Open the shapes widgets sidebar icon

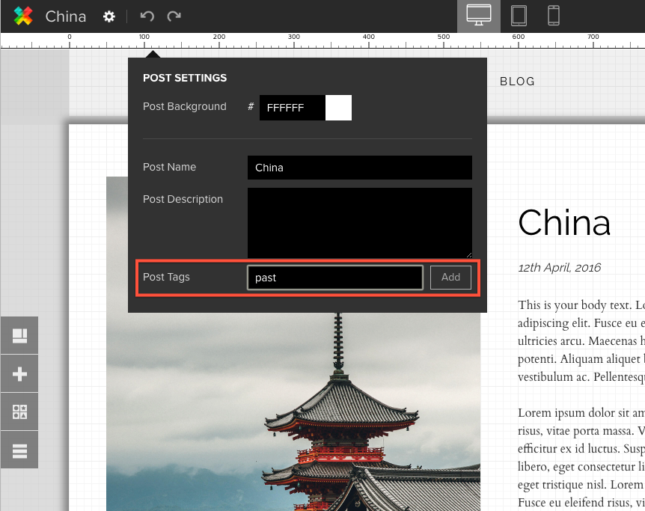coord(19,412)
